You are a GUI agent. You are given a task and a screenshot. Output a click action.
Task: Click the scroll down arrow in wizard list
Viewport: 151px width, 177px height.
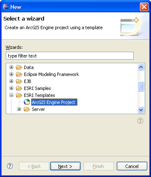click(141, 110)
